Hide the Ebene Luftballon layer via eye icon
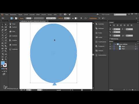The image size is (139, 104). [x=110, y=44]
